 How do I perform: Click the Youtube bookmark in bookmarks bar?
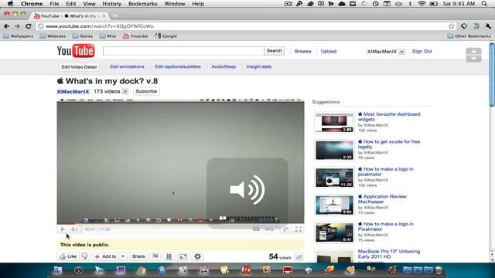[135, 36]
